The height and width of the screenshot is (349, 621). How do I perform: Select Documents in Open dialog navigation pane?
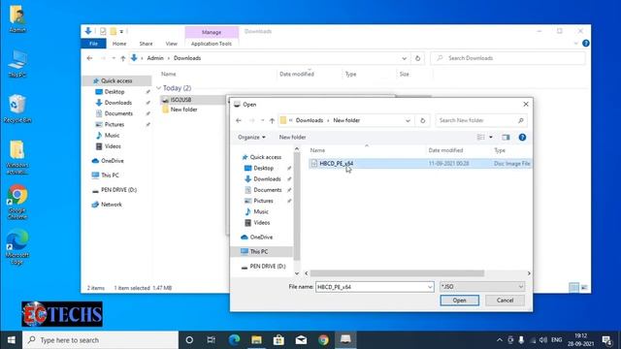click(x=268, y=190)
